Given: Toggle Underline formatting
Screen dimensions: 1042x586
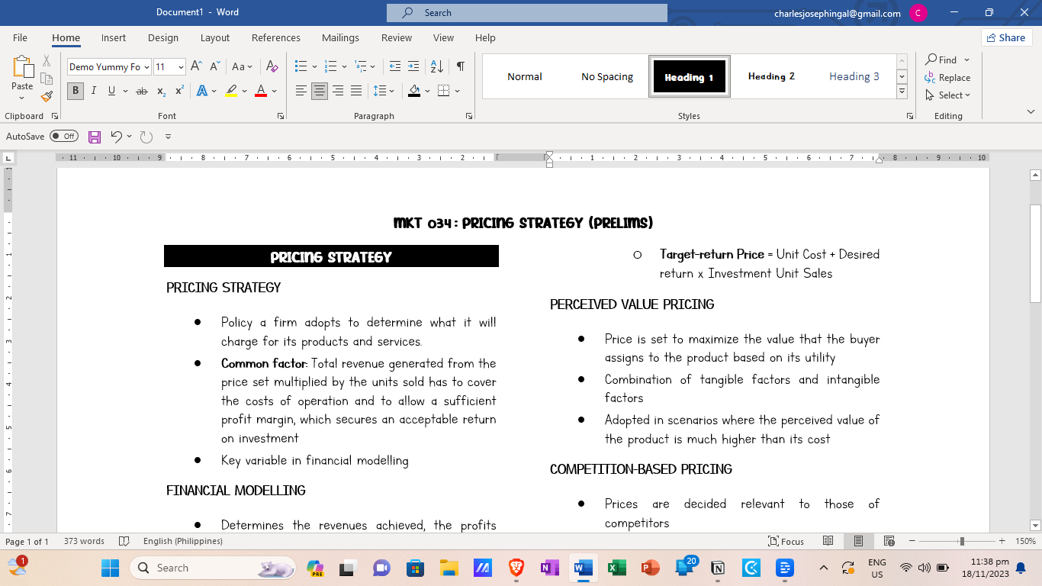Looking at the screenshot, I should (x=112, y=91).
